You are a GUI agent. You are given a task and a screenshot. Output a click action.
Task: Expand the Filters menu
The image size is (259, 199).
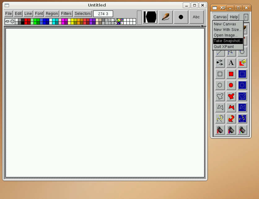[x=66, y=14]
